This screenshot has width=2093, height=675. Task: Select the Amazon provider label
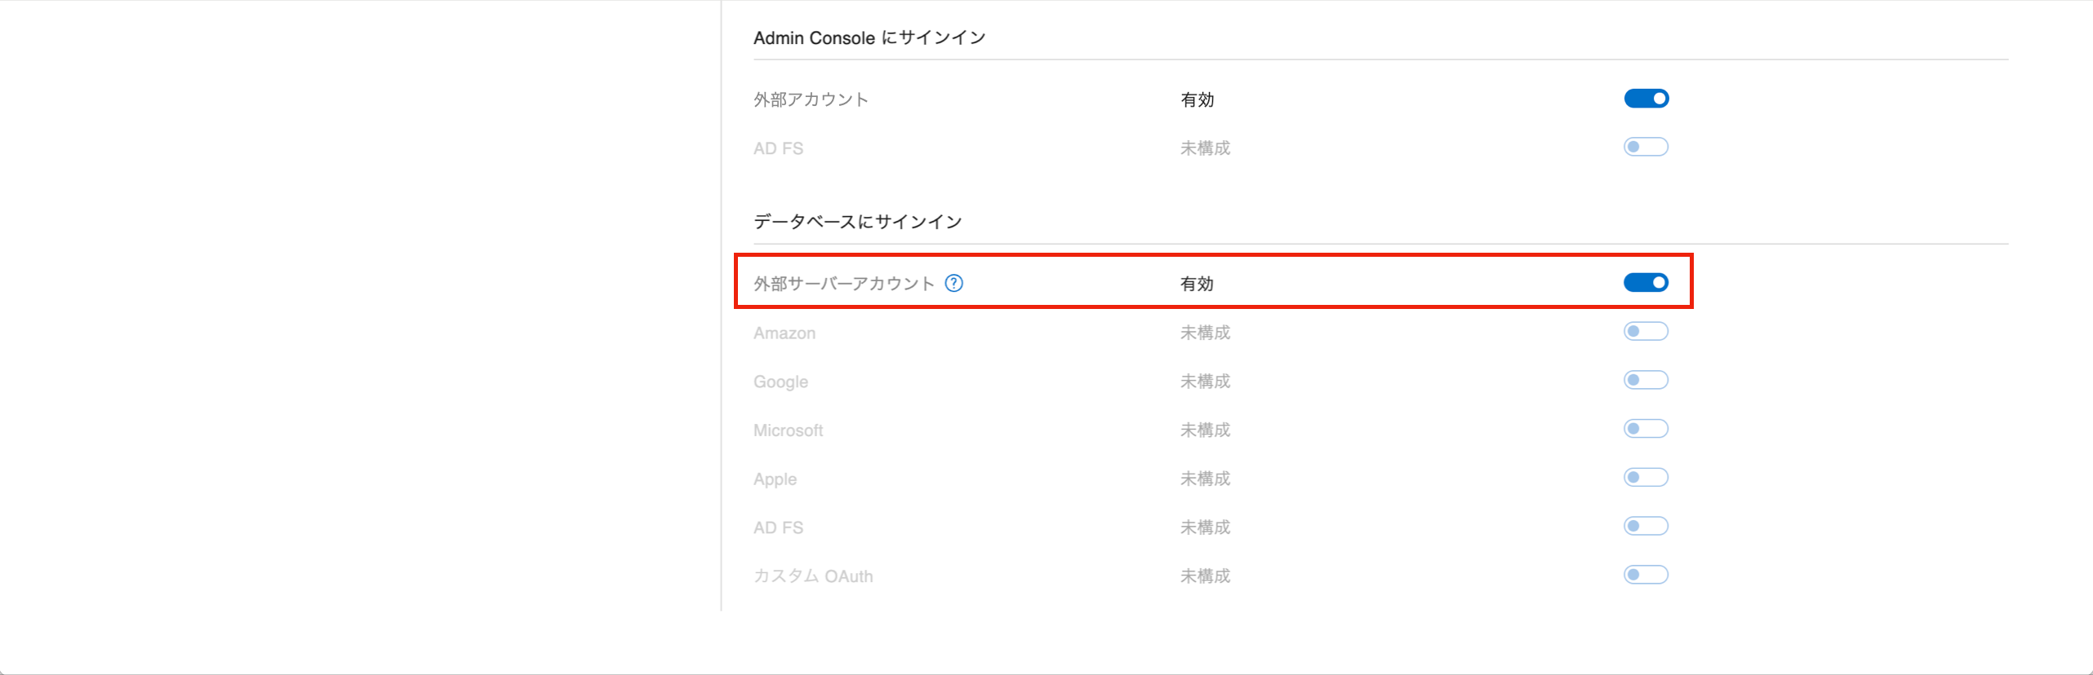[784, 333]
